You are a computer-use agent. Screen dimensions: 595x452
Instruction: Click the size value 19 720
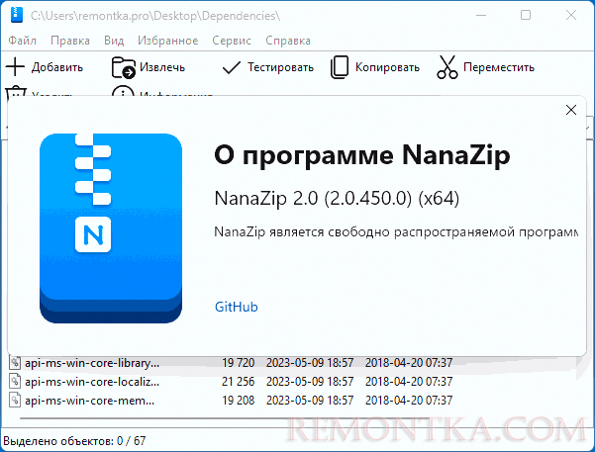[238, 363]
